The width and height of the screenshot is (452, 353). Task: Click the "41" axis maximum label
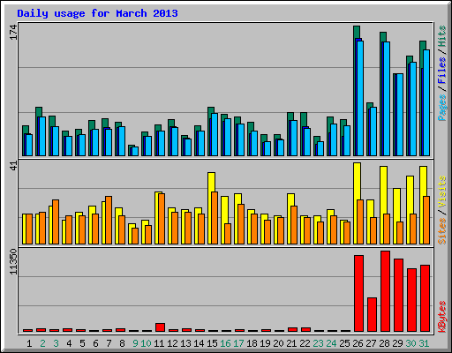point(13,166)
